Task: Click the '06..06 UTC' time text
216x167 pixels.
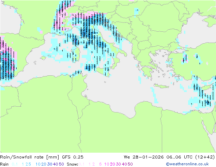Action: (x=179, y=157)
